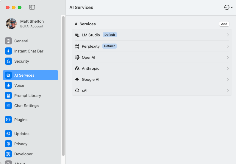
Task: Open the Updates refresh icon
Action: [x=8, y=134]
